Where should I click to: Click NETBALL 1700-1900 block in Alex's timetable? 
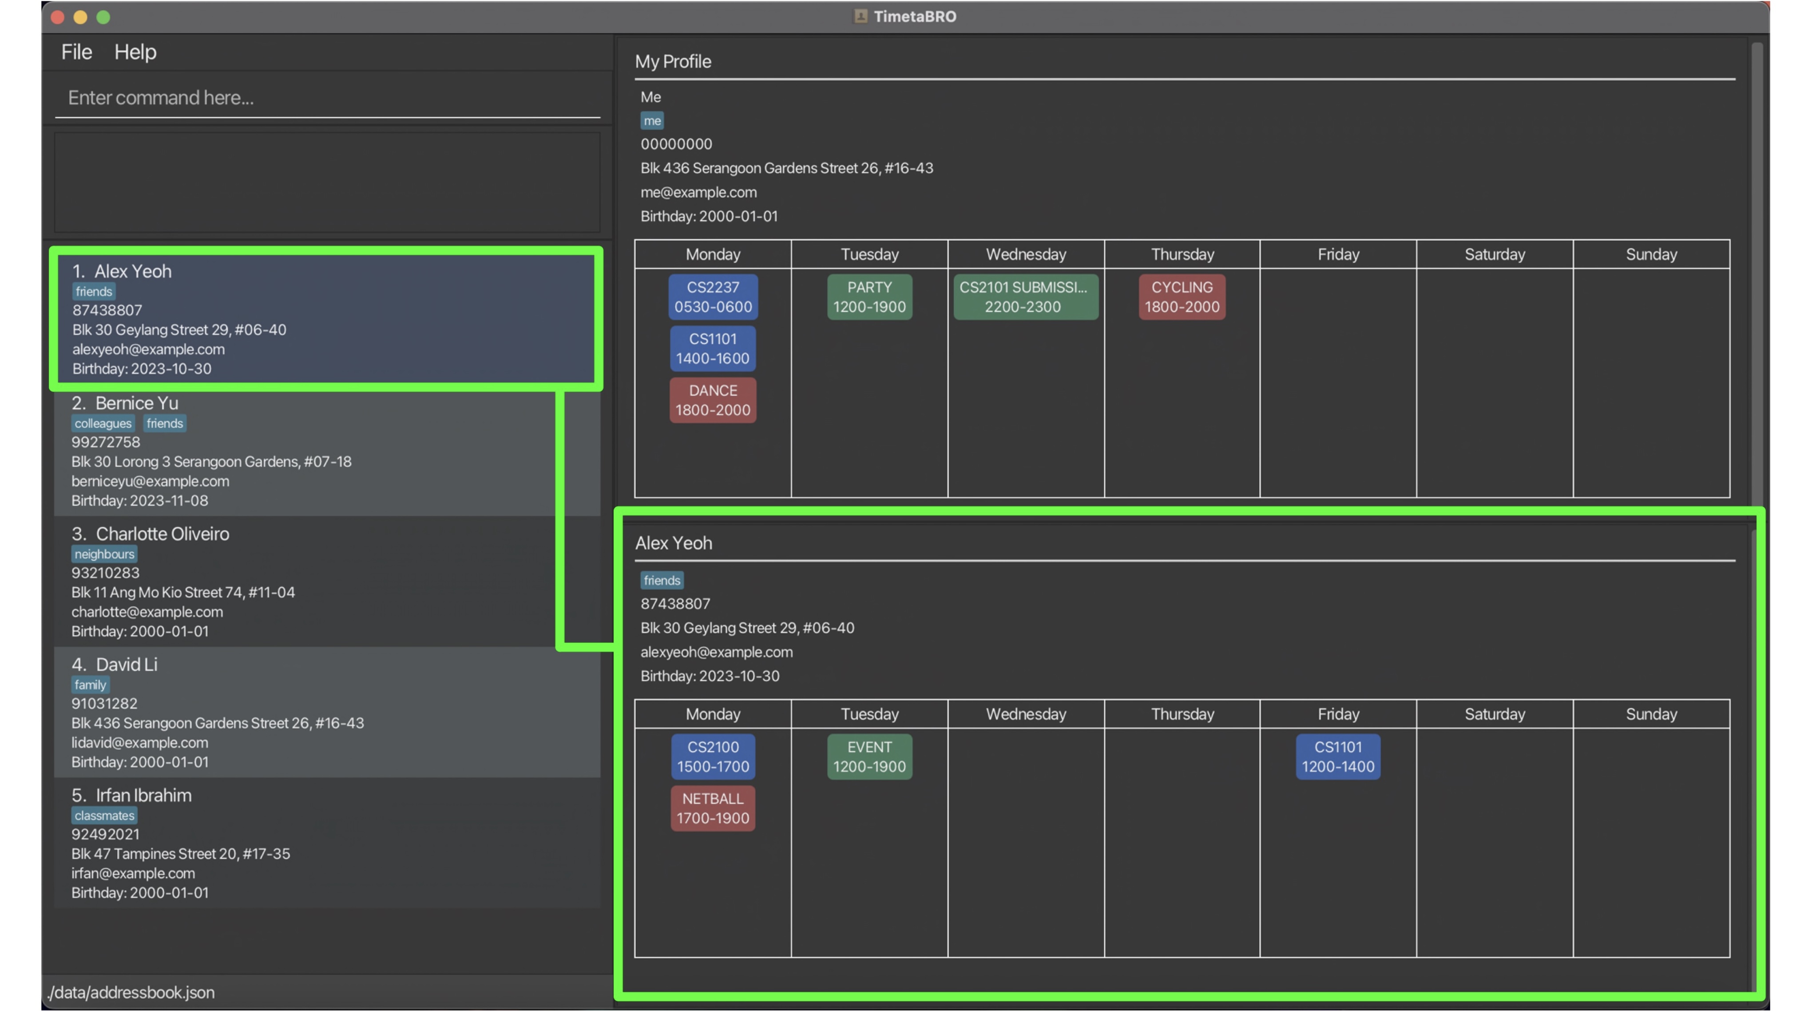click(x=713, y=808)
